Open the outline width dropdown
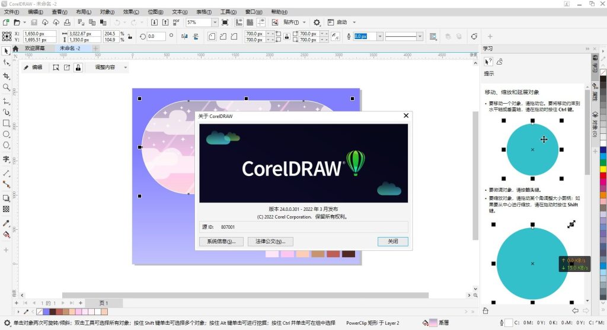The image size is (607, 330). coord(380,36)
